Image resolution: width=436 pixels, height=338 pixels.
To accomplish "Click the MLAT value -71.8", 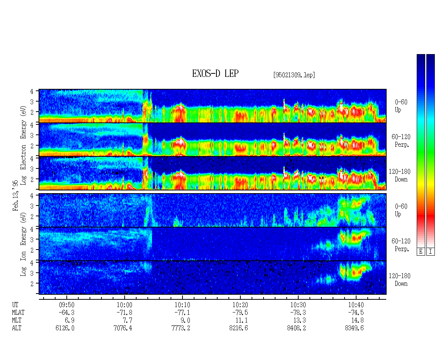I will click(x=124, y=313).
